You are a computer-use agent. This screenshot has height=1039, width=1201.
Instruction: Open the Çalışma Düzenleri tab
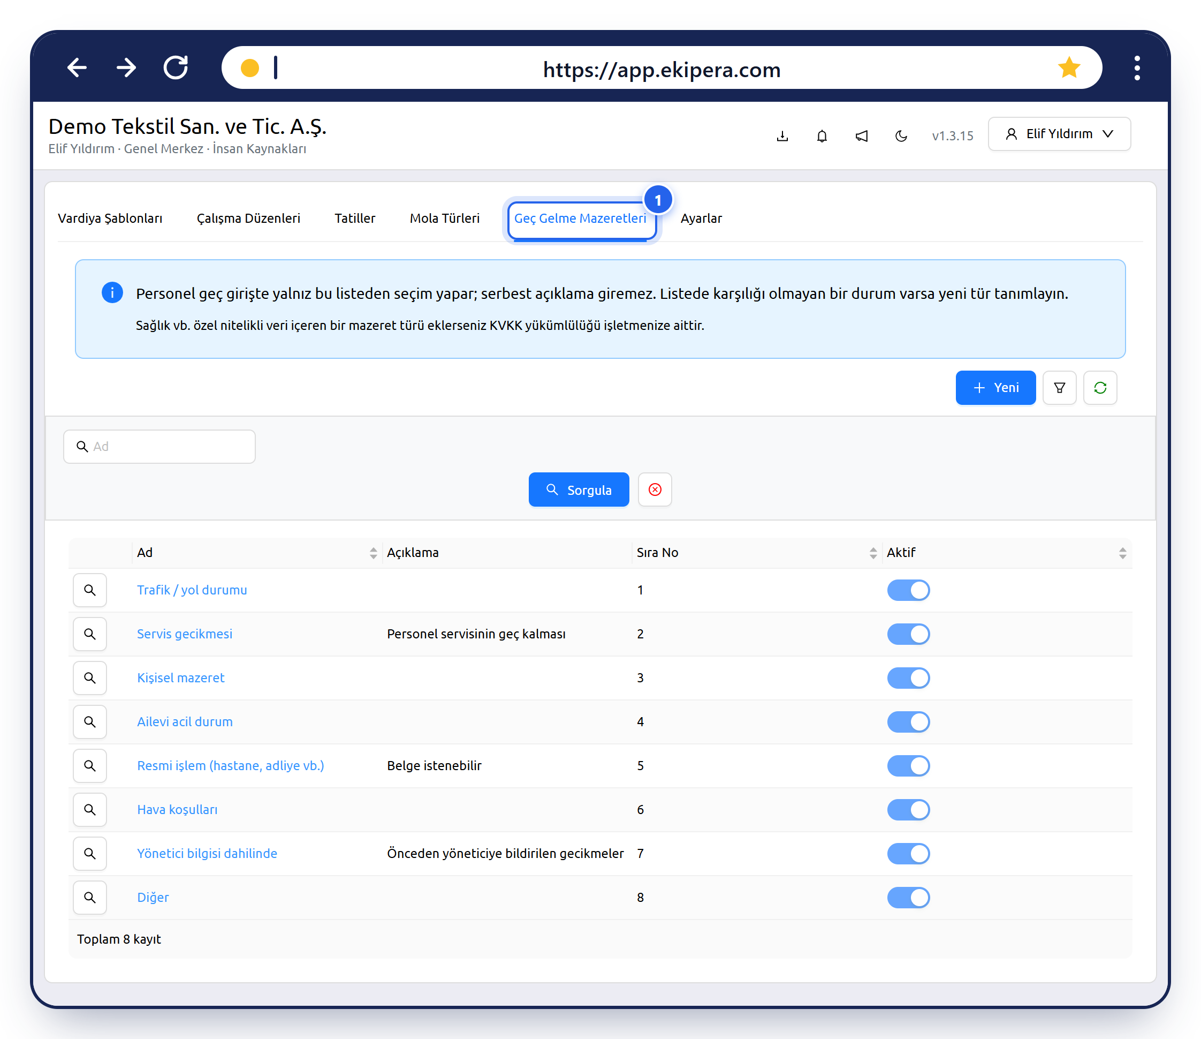pyautogui.click(x=248, y=218)
